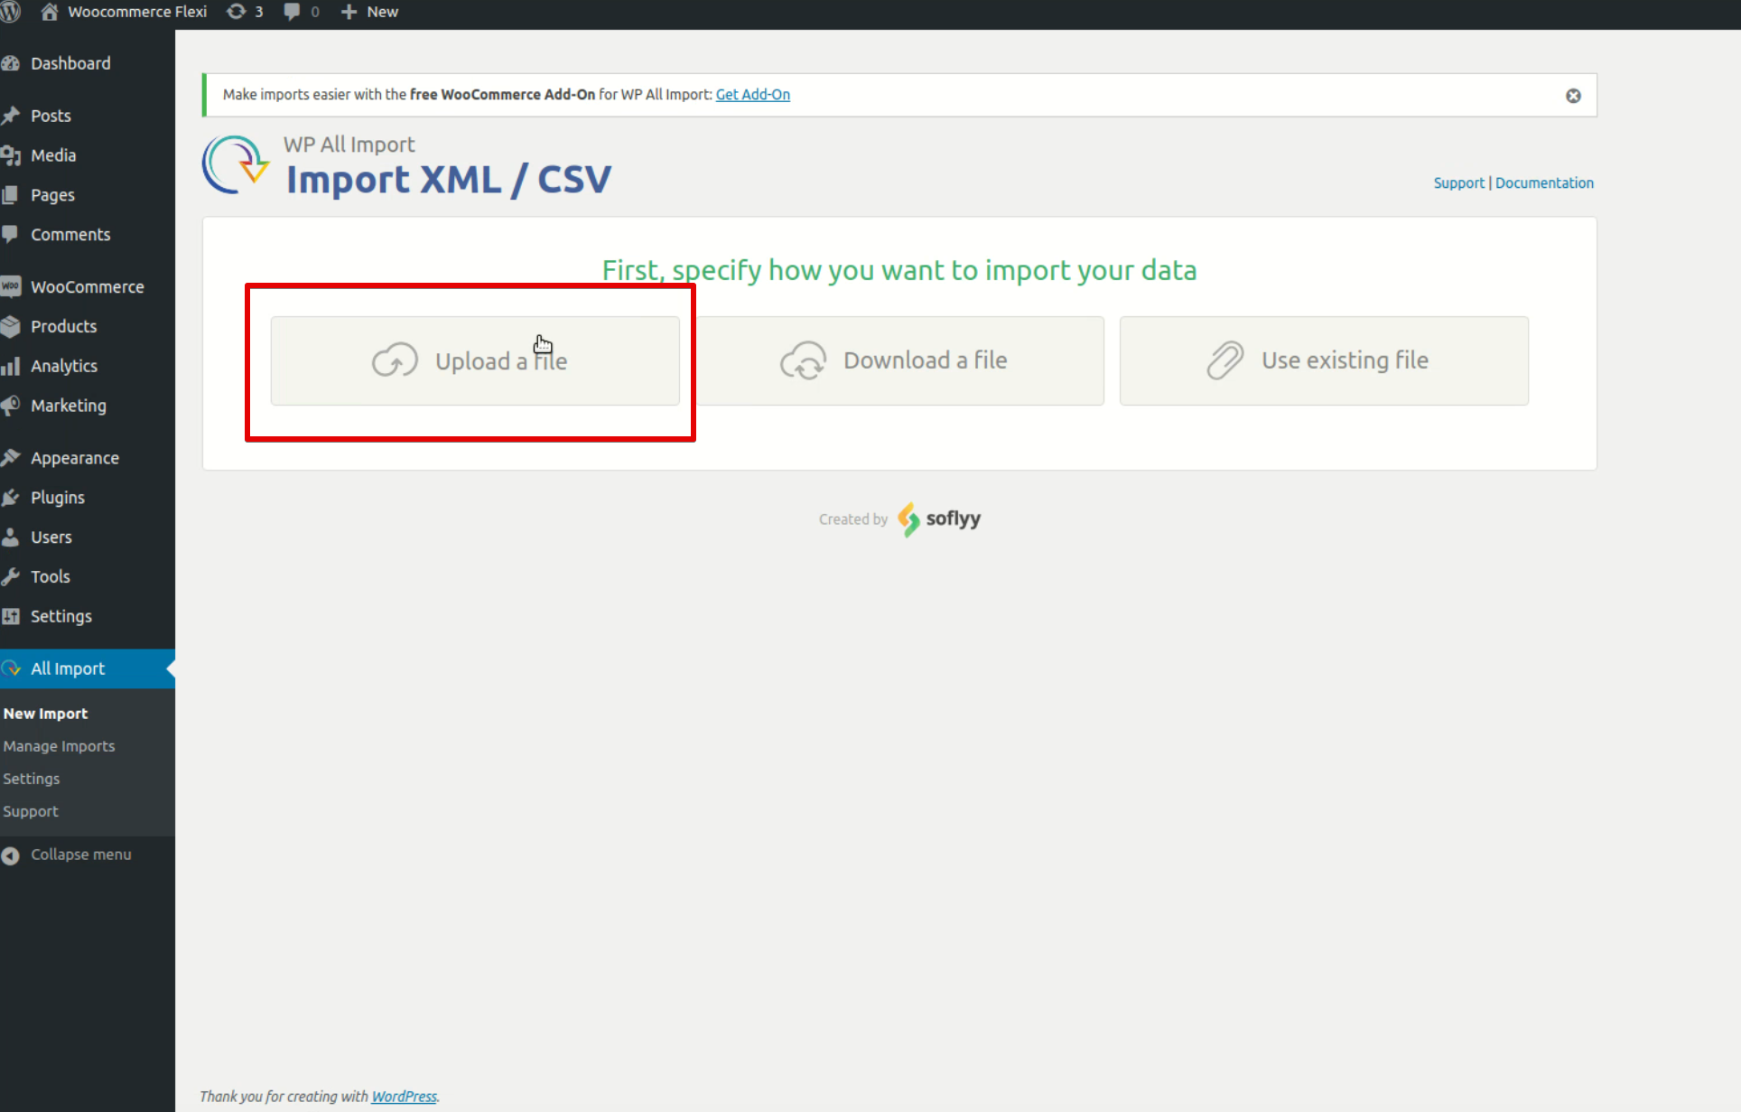Open Manage Imports submenu item
The width and height of the screenshot is (1741, 1112).
(x=59, y=746)
